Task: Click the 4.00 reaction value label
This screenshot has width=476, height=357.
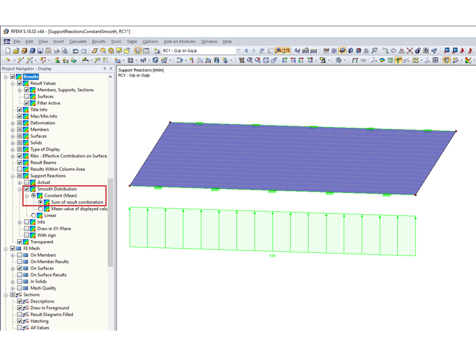Action: (x=272, y=256)
